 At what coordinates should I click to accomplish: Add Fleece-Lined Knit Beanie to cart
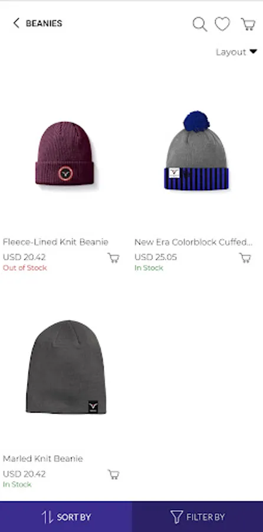tap(113, 258)
